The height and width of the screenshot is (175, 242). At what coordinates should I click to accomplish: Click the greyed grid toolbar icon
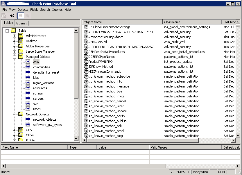point(27,15)
